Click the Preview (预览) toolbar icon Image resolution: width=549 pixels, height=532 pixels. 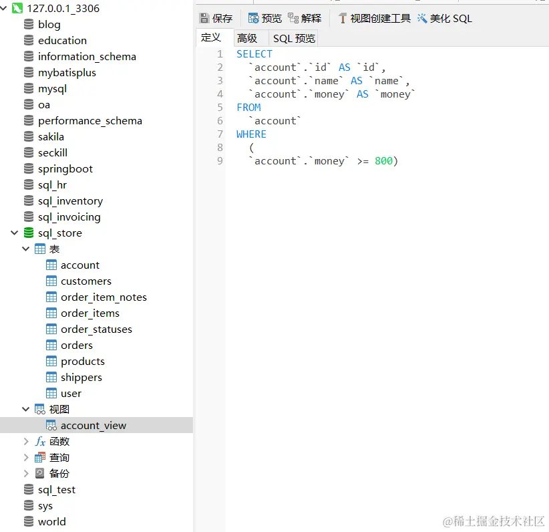pyautogui.click(x=253, y=18)
